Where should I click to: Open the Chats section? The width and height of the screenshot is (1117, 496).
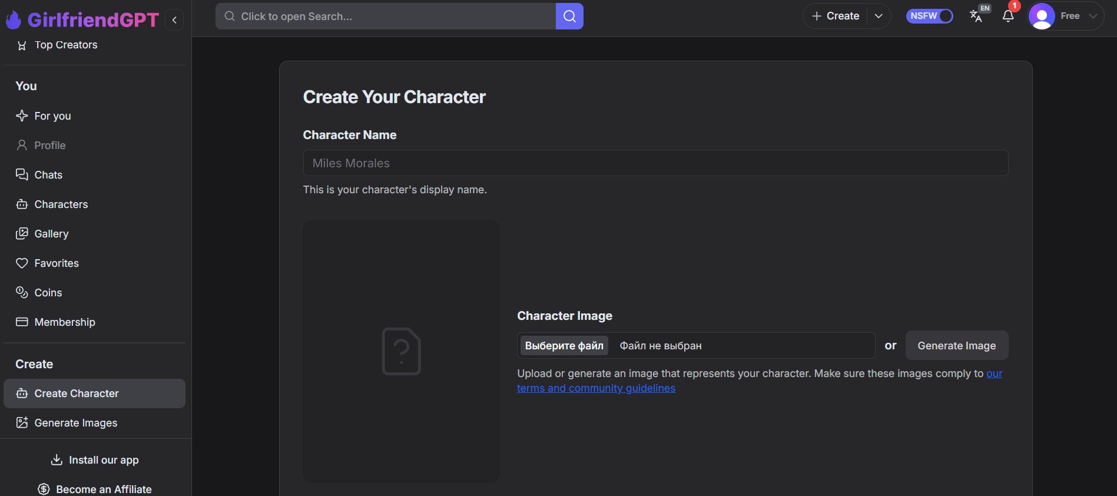click(x=48, y=175)
